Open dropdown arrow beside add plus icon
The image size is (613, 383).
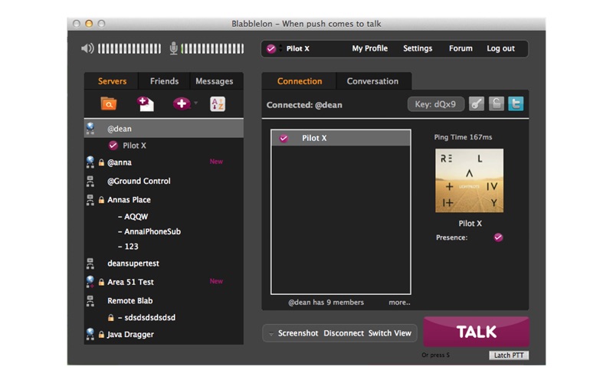[196, 103]
